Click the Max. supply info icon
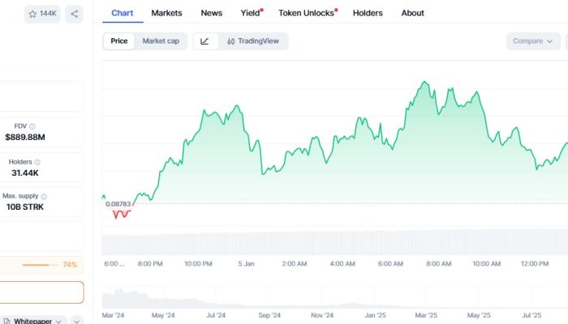This screenshot has height=324, width=568. (x=44, y=196)
